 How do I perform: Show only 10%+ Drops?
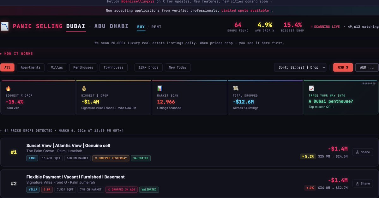coord(149,67)
